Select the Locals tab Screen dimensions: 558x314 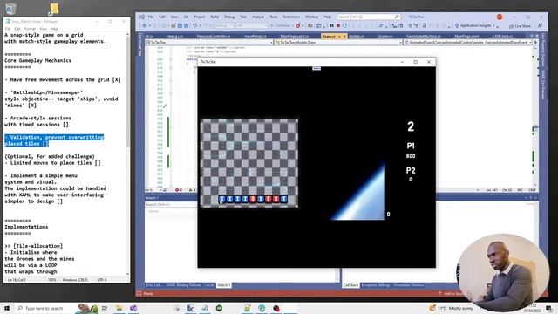click(209, 285)
